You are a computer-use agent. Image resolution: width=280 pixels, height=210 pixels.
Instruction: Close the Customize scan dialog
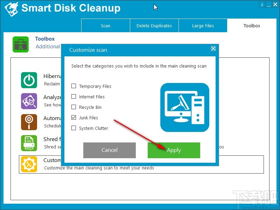click(213, 48)
